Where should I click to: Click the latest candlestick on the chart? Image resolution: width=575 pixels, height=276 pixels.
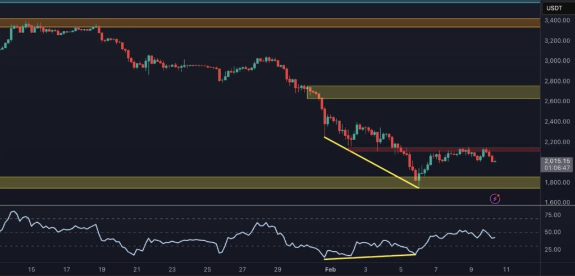(494, 161)
